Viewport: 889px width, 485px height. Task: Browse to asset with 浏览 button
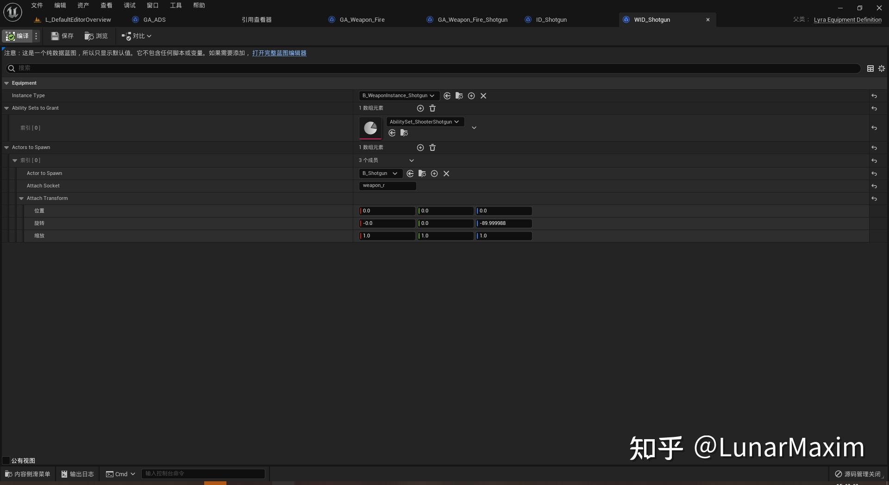pyautogui.click(x=96, y=36)
